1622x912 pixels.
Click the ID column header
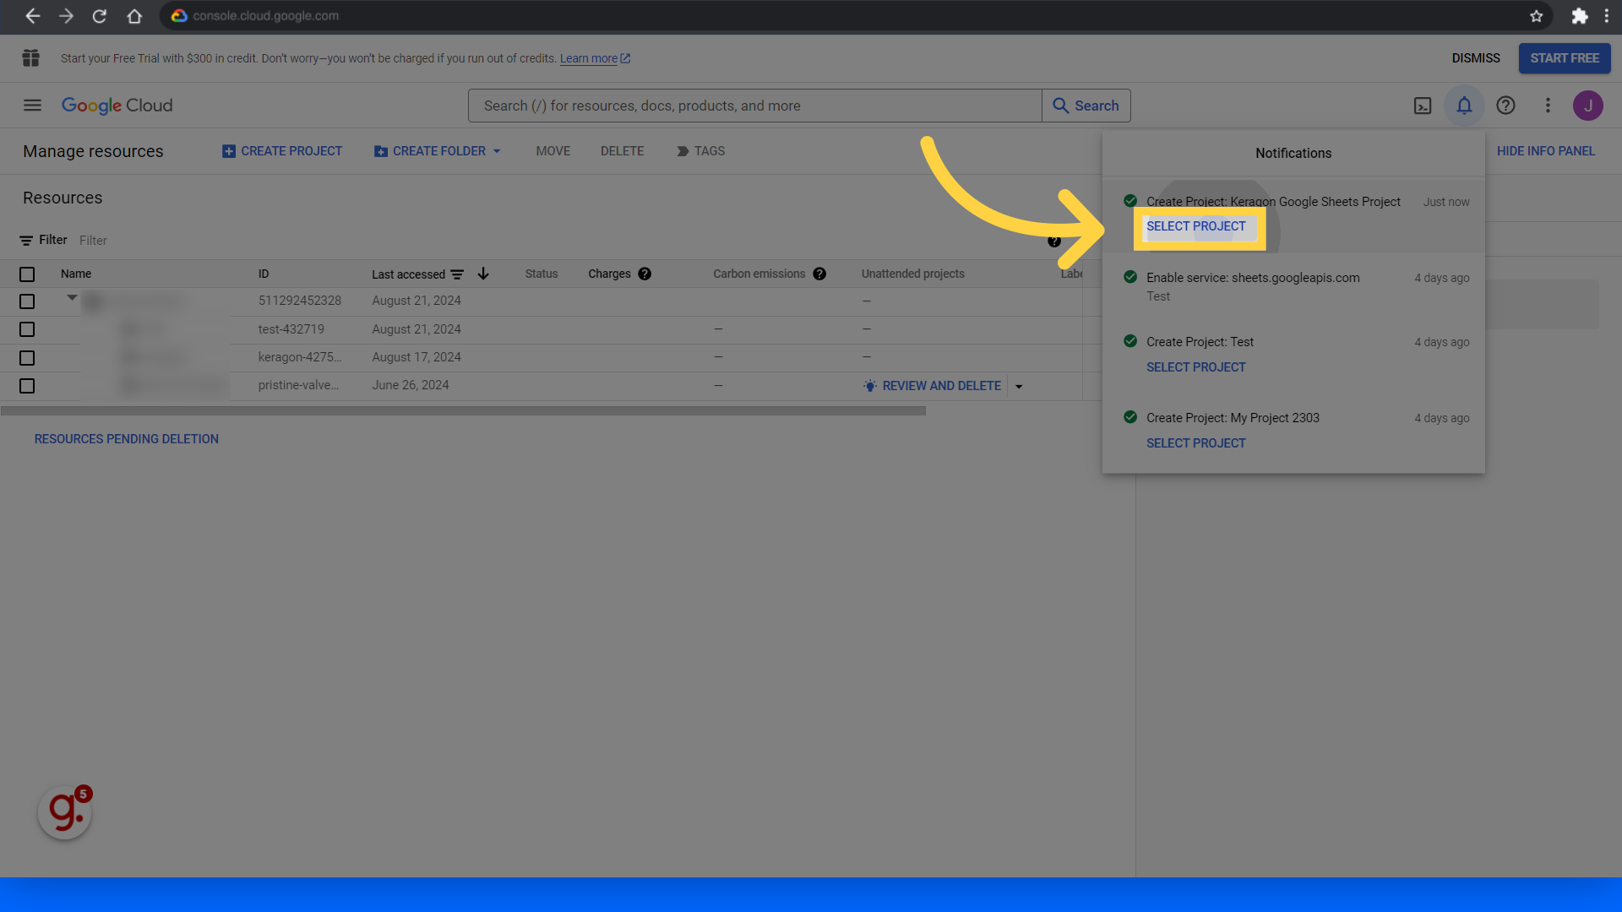coord(264,274)
